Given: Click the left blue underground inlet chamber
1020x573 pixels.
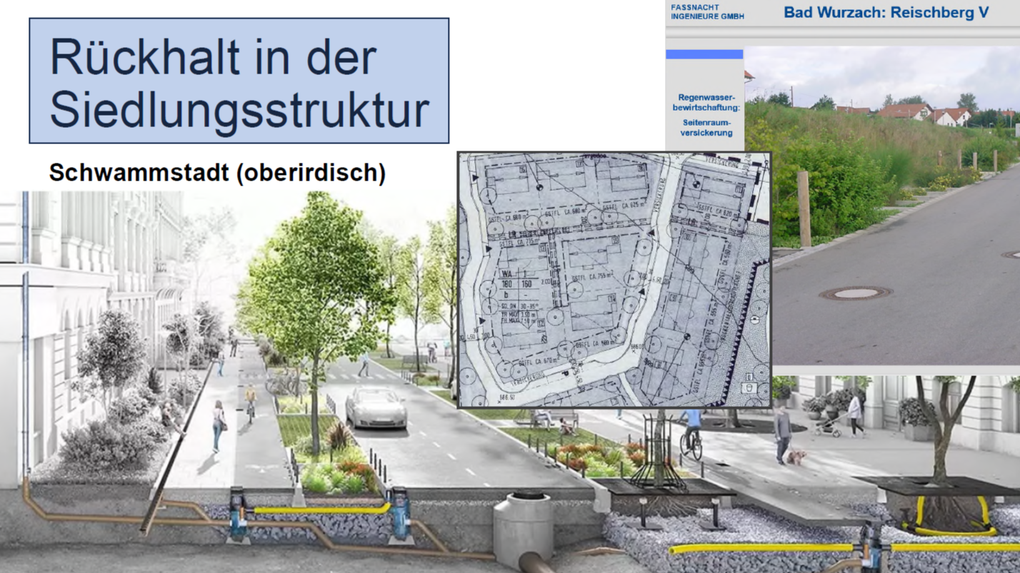Looking at the screenshot, I should tap(238, 514).
